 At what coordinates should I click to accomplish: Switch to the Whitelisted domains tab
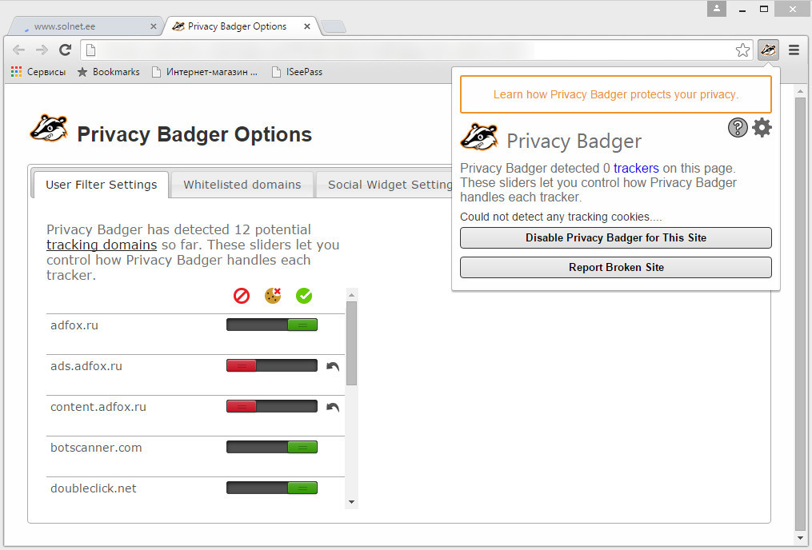[242, 185]
